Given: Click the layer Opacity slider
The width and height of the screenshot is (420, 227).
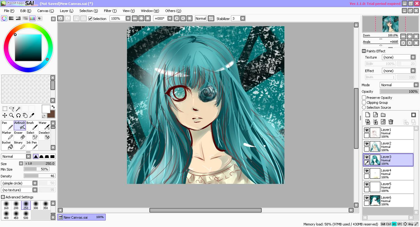Looking at the screenshot, I should point(399,91).
